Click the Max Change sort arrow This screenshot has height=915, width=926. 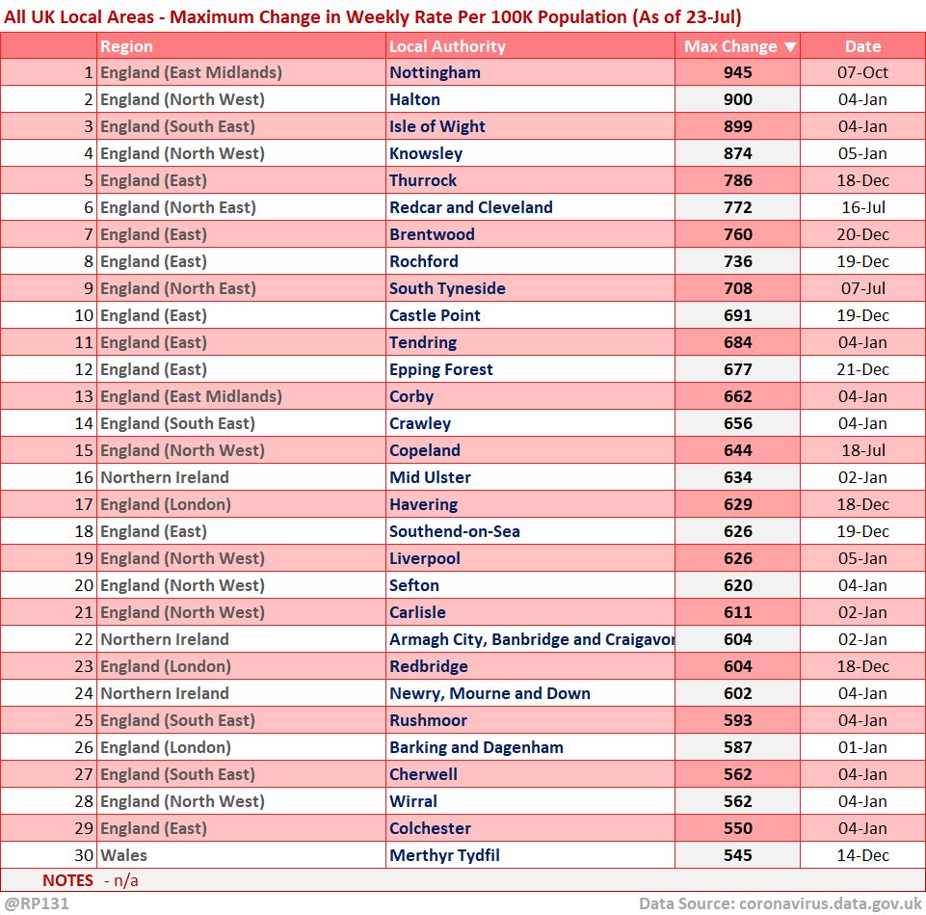[790, 46]
